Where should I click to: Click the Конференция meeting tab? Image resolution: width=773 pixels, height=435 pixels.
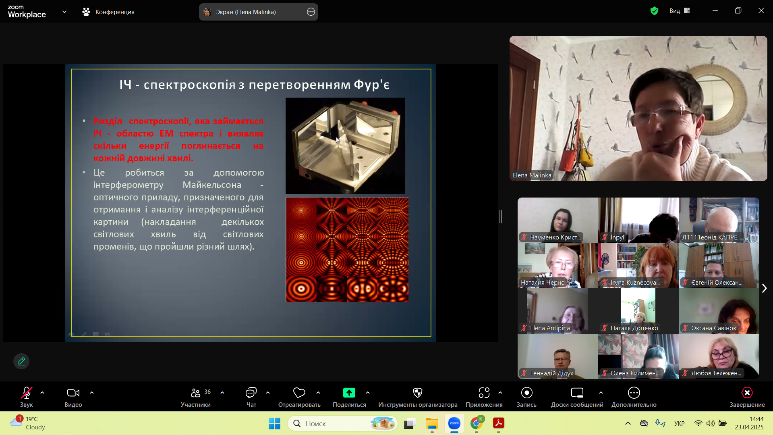(x=108, y=12)
